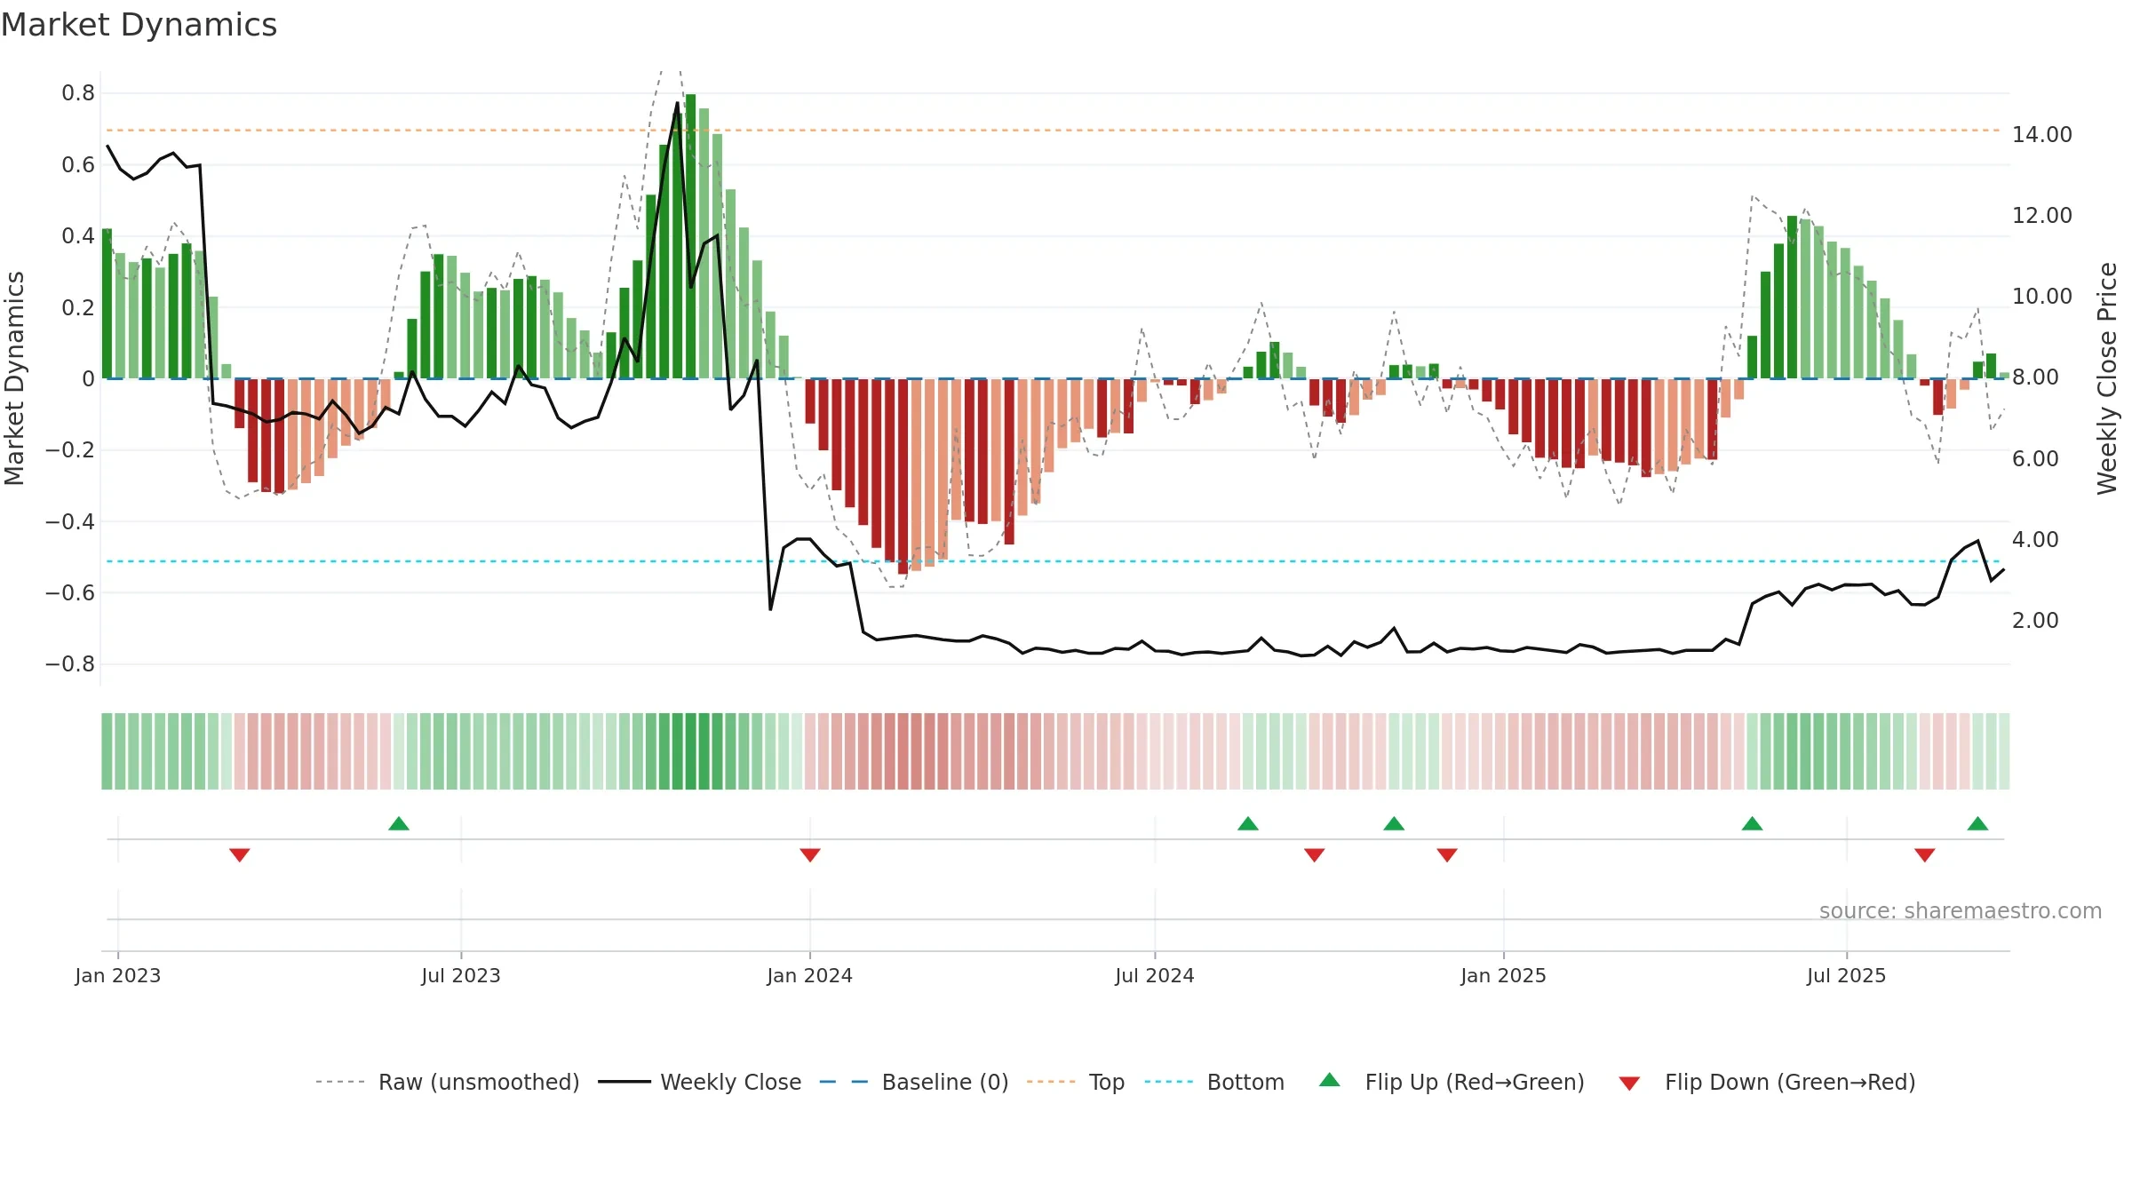
Task: Click the 2.00 price axis label
Action: point(2035,621)
